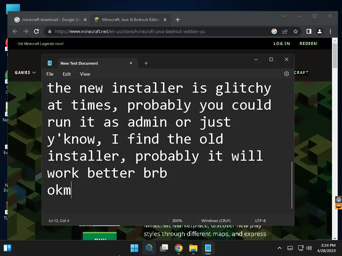Open the Widgets panel on the taskbar

pyautogui.click(x=7, y=248)
